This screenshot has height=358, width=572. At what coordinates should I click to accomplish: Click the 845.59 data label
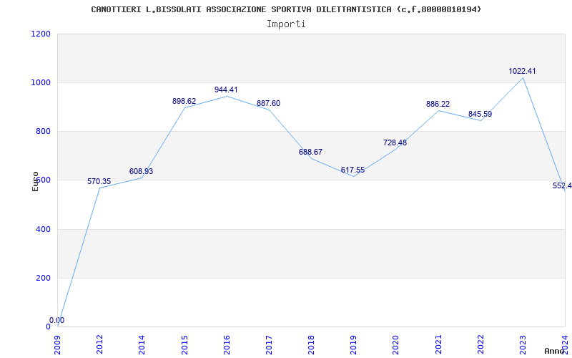(480, 115)
